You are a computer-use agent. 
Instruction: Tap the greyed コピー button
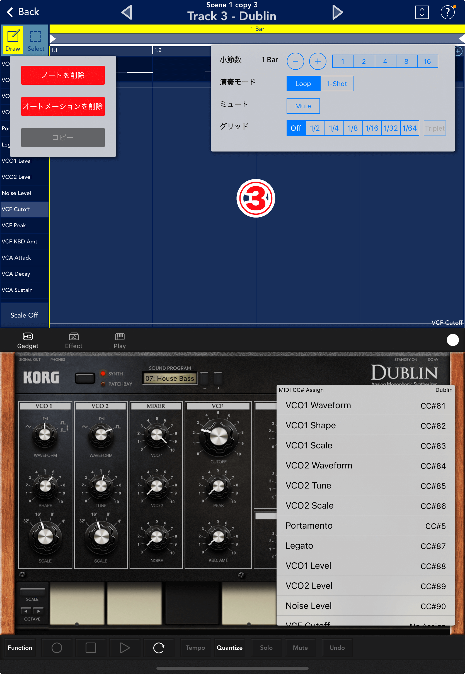click(63, 137)
